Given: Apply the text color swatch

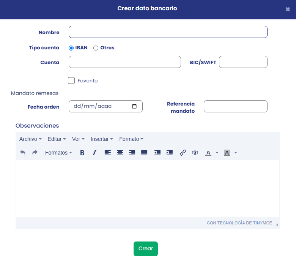Looking at the screenshot, I should click(208, 153).
